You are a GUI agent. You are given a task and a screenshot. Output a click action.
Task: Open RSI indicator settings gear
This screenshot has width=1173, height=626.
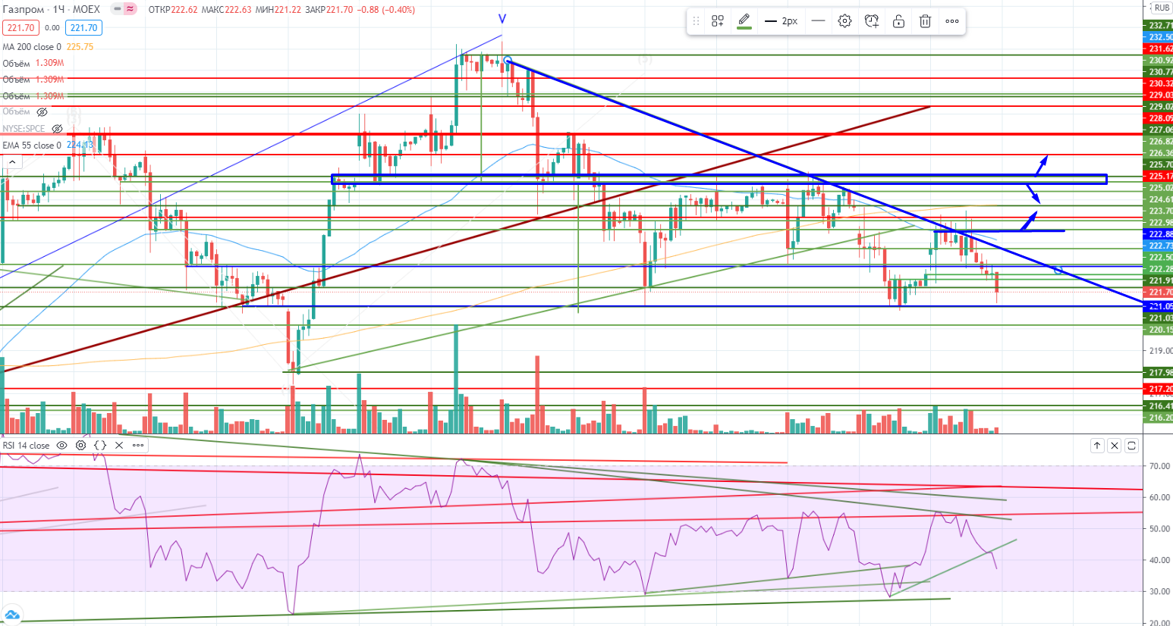coord(80,446)
